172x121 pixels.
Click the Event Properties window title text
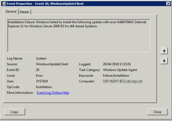click(x=45, y=4)
